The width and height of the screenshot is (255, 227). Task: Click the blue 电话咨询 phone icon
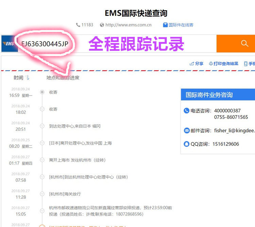187,111
